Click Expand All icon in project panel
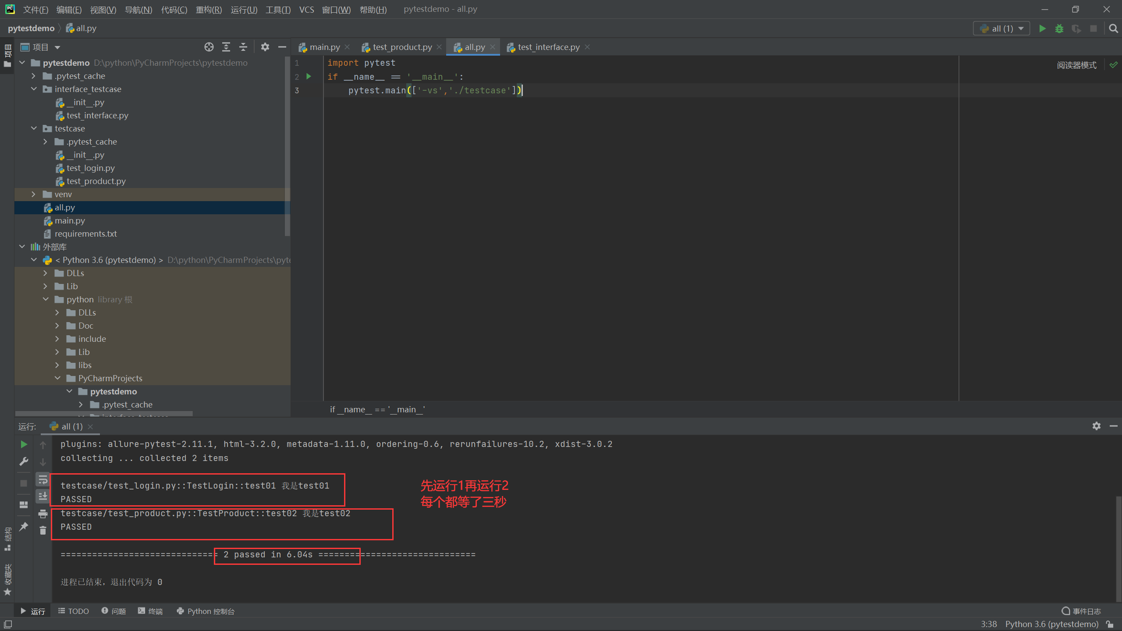 coord(226,47)
